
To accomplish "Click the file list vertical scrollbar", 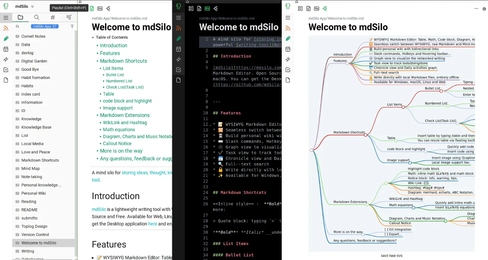I will 76,143.
